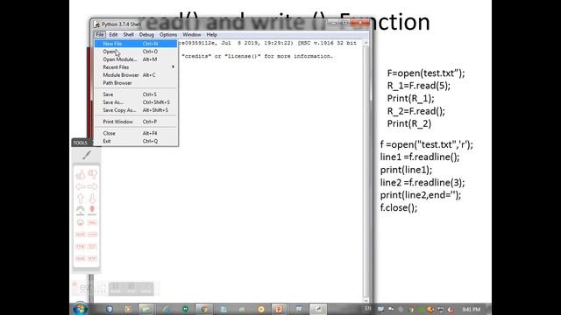Open Module Browser from File menu
This screenshot has height=315, width=561.
[136, 75]
